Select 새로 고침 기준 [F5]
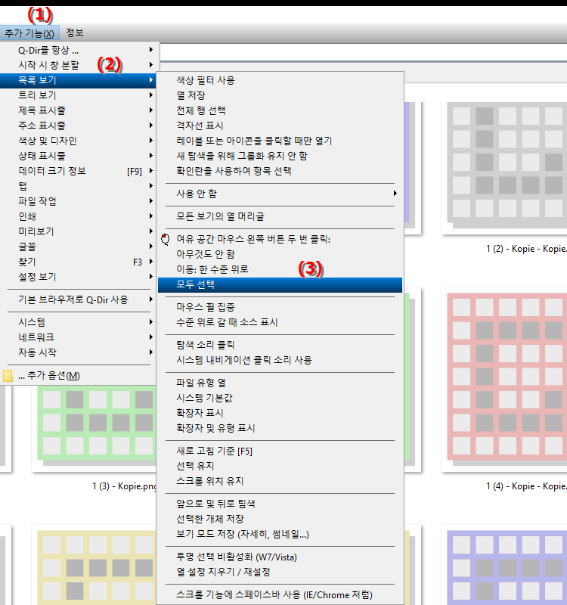 click(280, 451)
